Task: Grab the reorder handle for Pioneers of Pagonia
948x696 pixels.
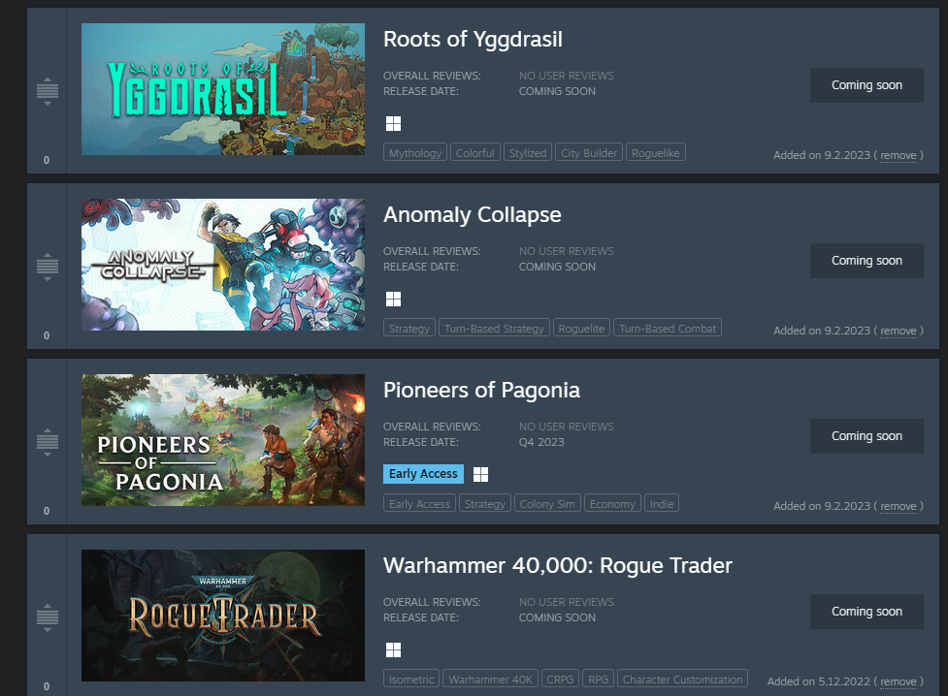Action: pos(48,442)
